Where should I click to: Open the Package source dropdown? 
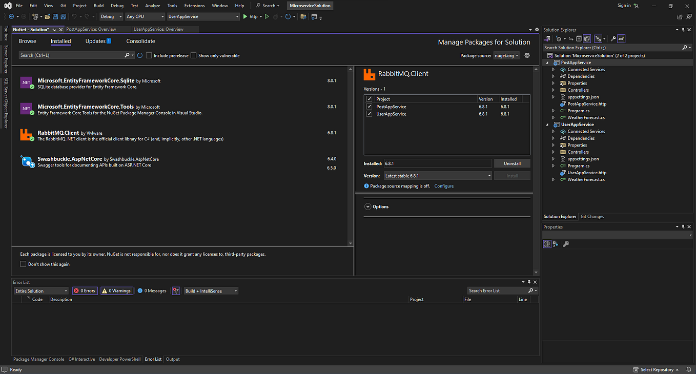pyautogui.click(x=506, y=55)
